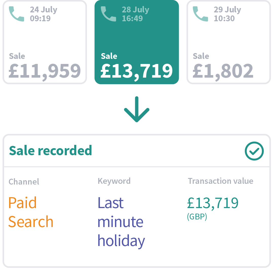274x270 pixels.
Task: Click the Keyword column label
Action: tap(114, 181)
